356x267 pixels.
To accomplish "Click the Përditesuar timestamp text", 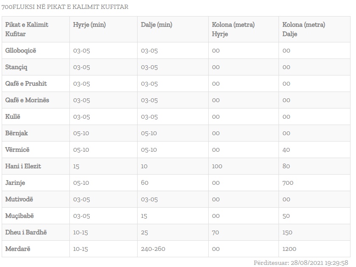I will pyautogui.click(x=301, y=263).
